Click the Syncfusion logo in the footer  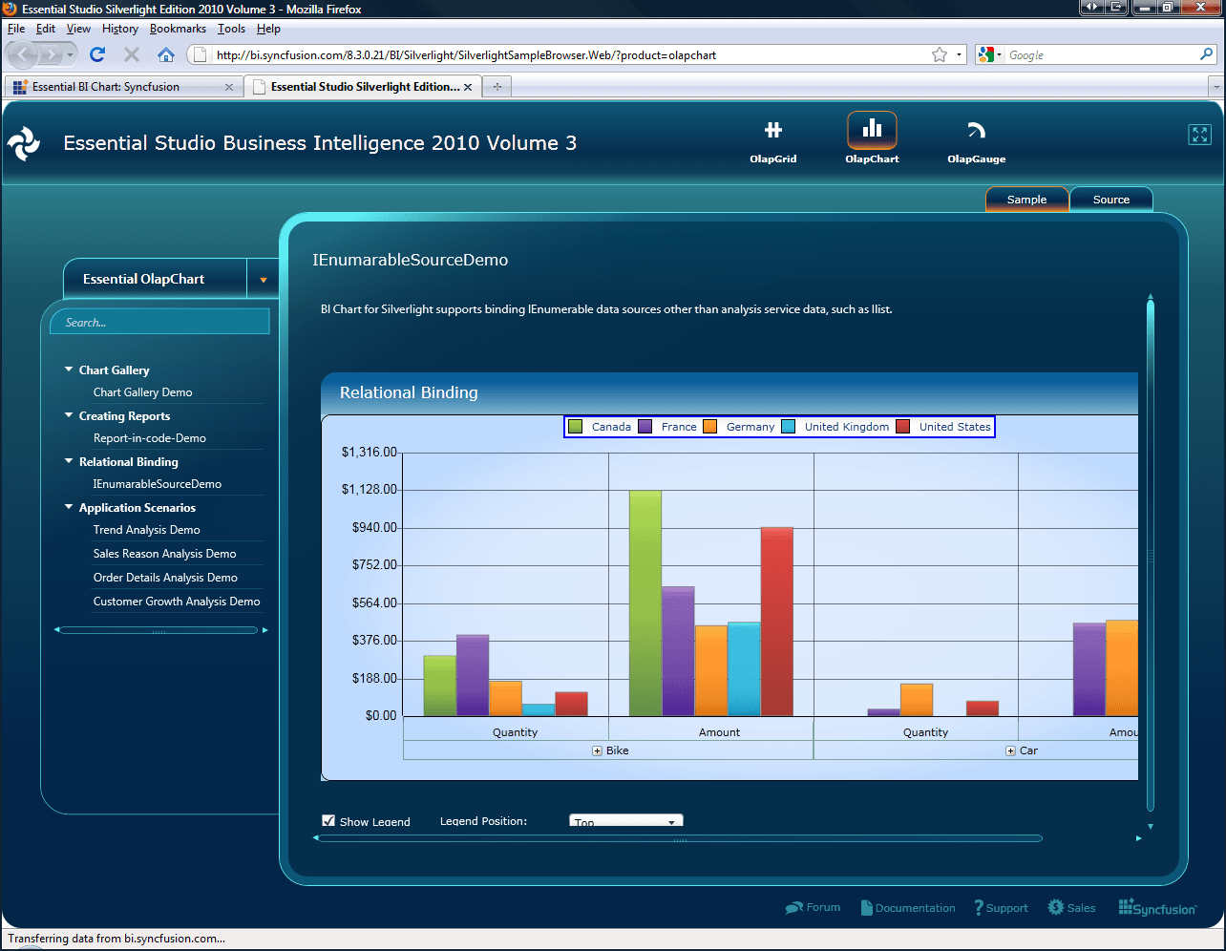click(1156, 907)
